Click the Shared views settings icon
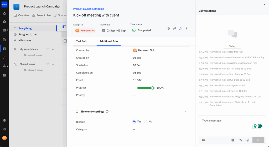 click(48, 64)
